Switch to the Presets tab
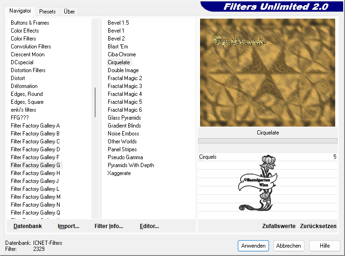The image size is (345, 256). click(x=47, y=12)
